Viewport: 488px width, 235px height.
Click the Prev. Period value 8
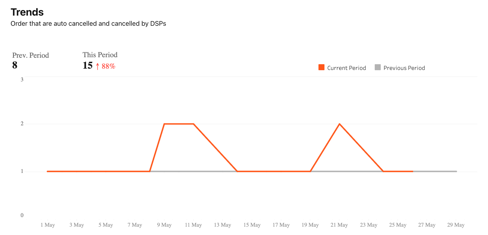pos(15,65)
